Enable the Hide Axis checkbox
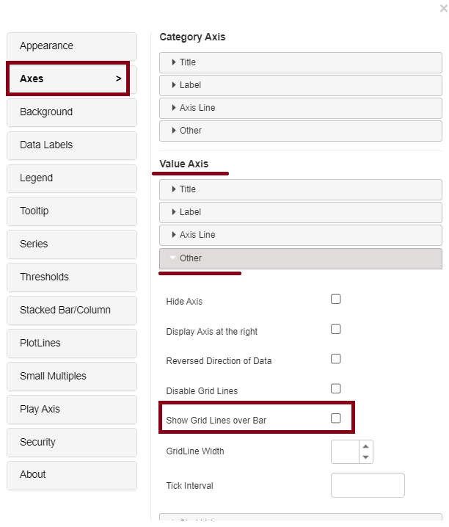 point(336,299)
